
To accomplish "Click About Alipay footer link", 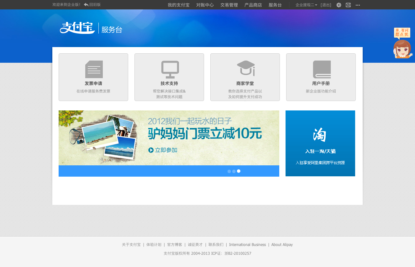I will [282, 245].
